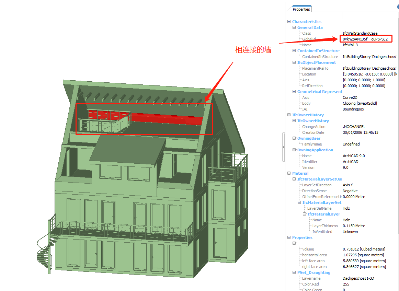Select the Name row showing IfcWall-3
The width and height of the screenshot is (399, 291).
(x=350, y=45)
